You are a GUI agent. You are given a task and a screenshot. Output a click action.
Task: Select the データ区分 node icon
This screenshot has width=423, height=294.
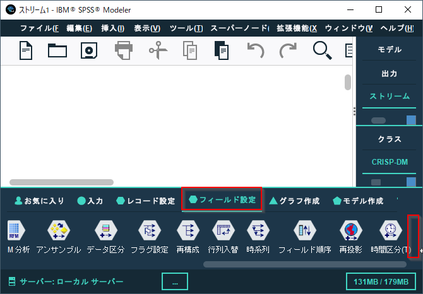(x=106, y=230)
